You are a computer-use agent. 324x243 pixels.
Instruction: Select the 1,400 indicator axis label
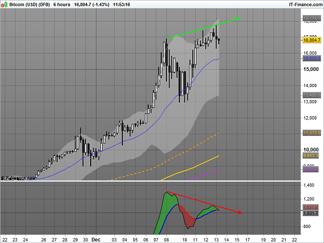click(309, 185)
